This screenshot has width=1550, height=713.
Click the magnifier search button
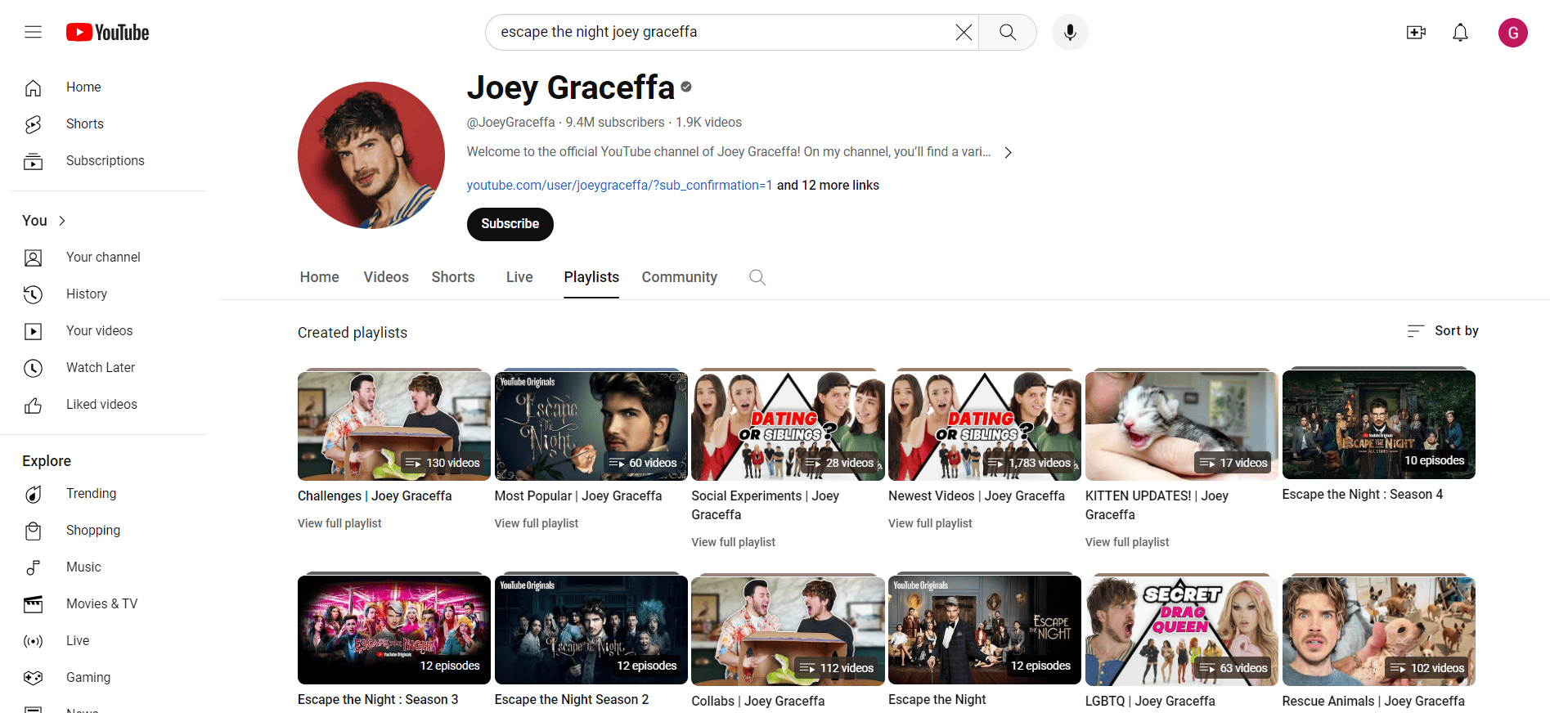[1008, 32]
